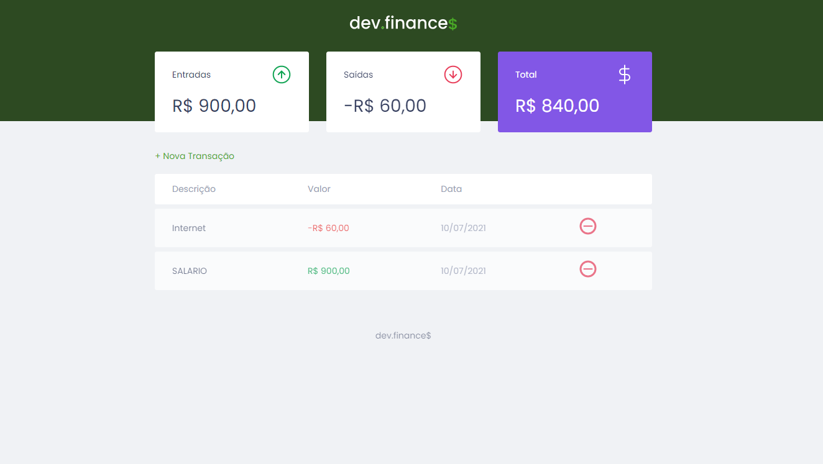Select the Valor column header
This screenshot has height=464, width=823.
click(x=319, y=189)
